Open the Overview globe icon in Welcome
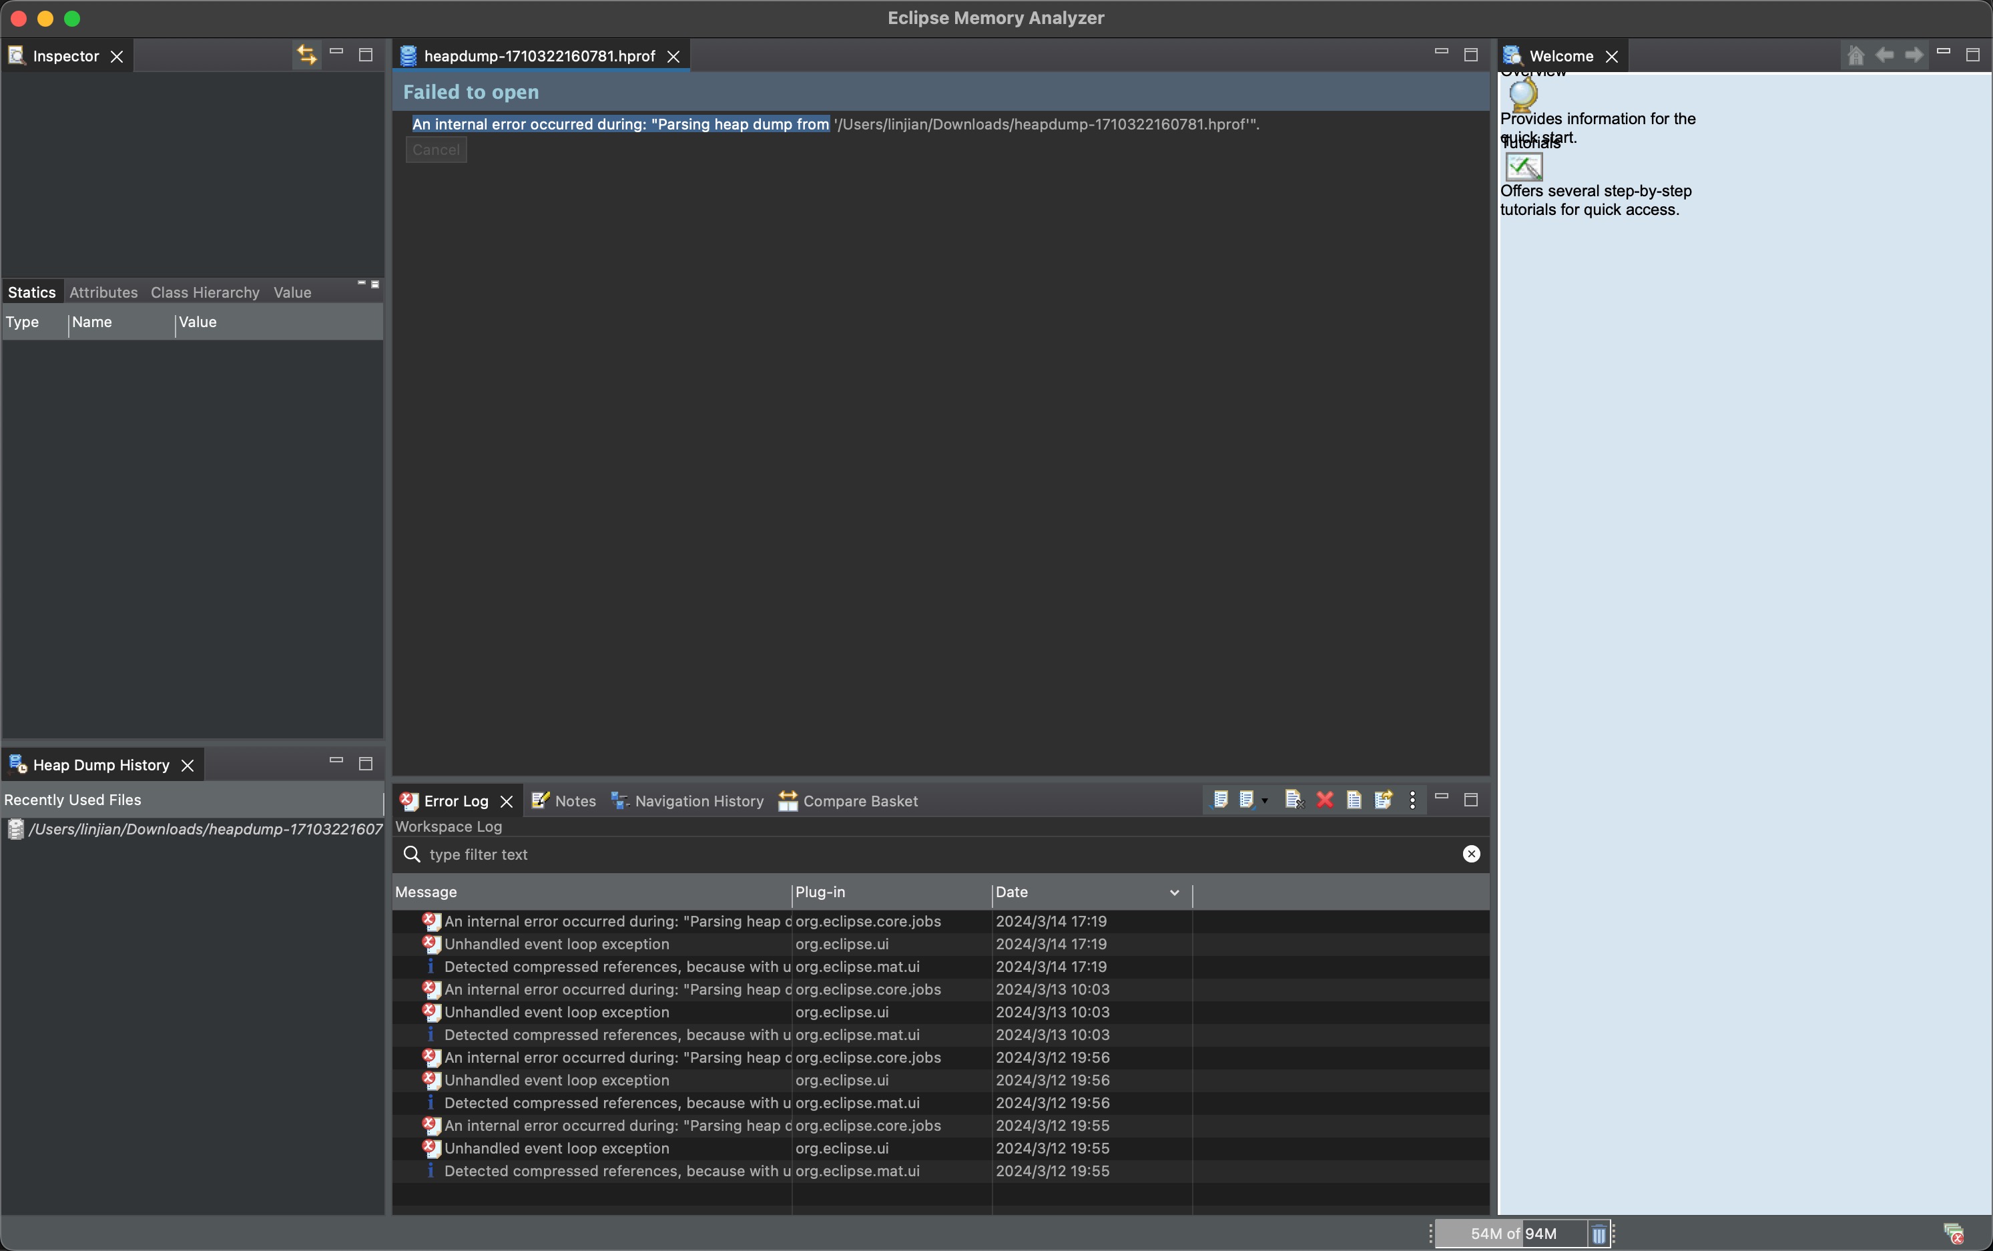This screenshot has width=1993, height=1251. pos(1522,94)
